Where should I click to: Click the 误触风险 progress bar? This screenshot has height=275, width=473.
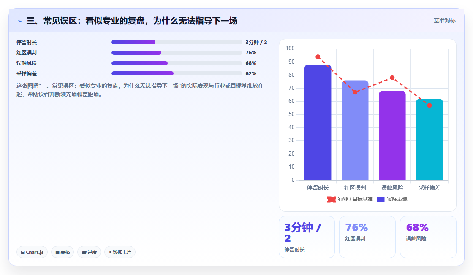click(x=177, y=63)
